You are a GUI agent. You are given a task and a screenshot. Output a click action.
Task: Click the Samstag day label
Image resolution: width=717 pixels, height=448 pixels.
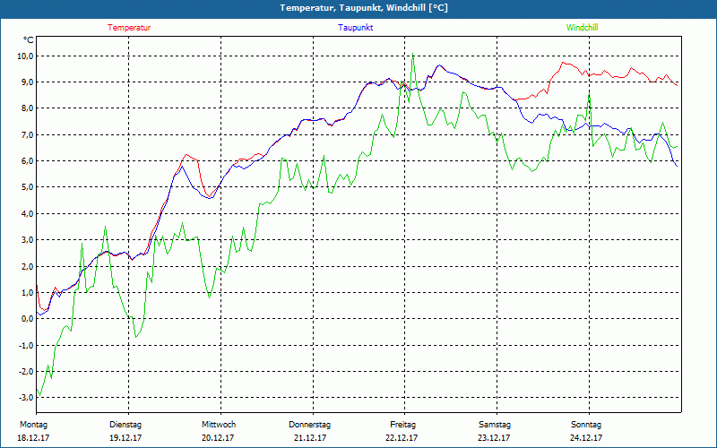[495, 425]
